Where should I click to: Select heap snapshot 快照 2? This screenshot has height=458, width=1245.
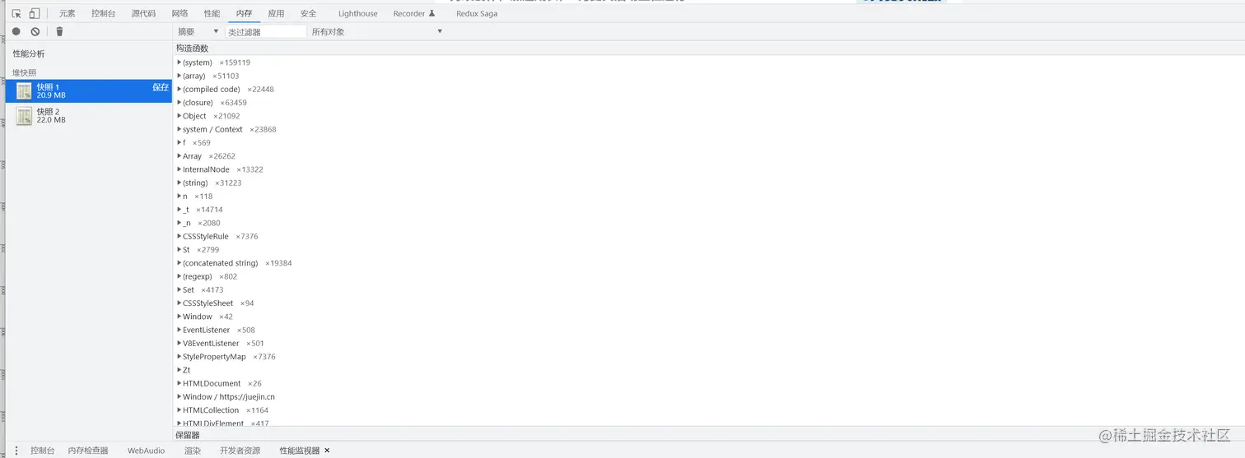click(x=89, y=116)
